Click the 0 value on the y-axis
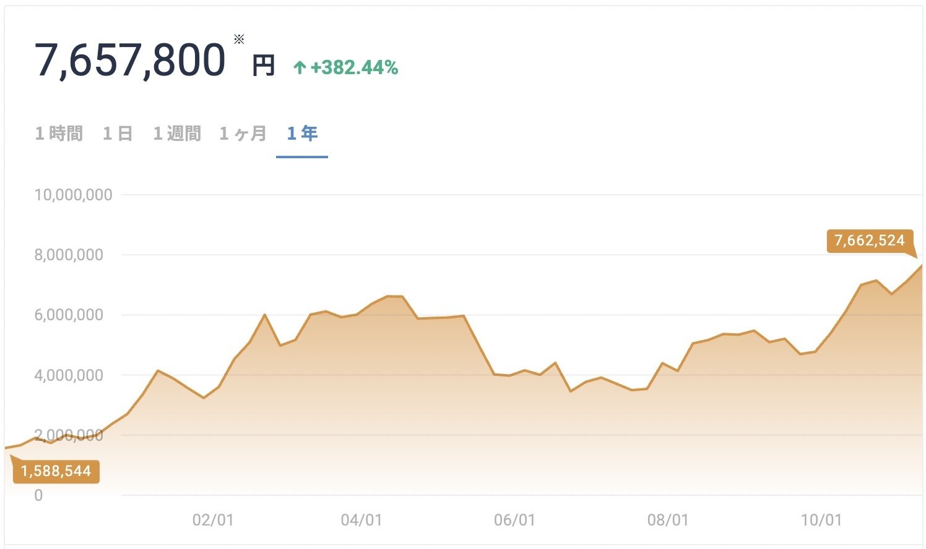 (38, 495)
